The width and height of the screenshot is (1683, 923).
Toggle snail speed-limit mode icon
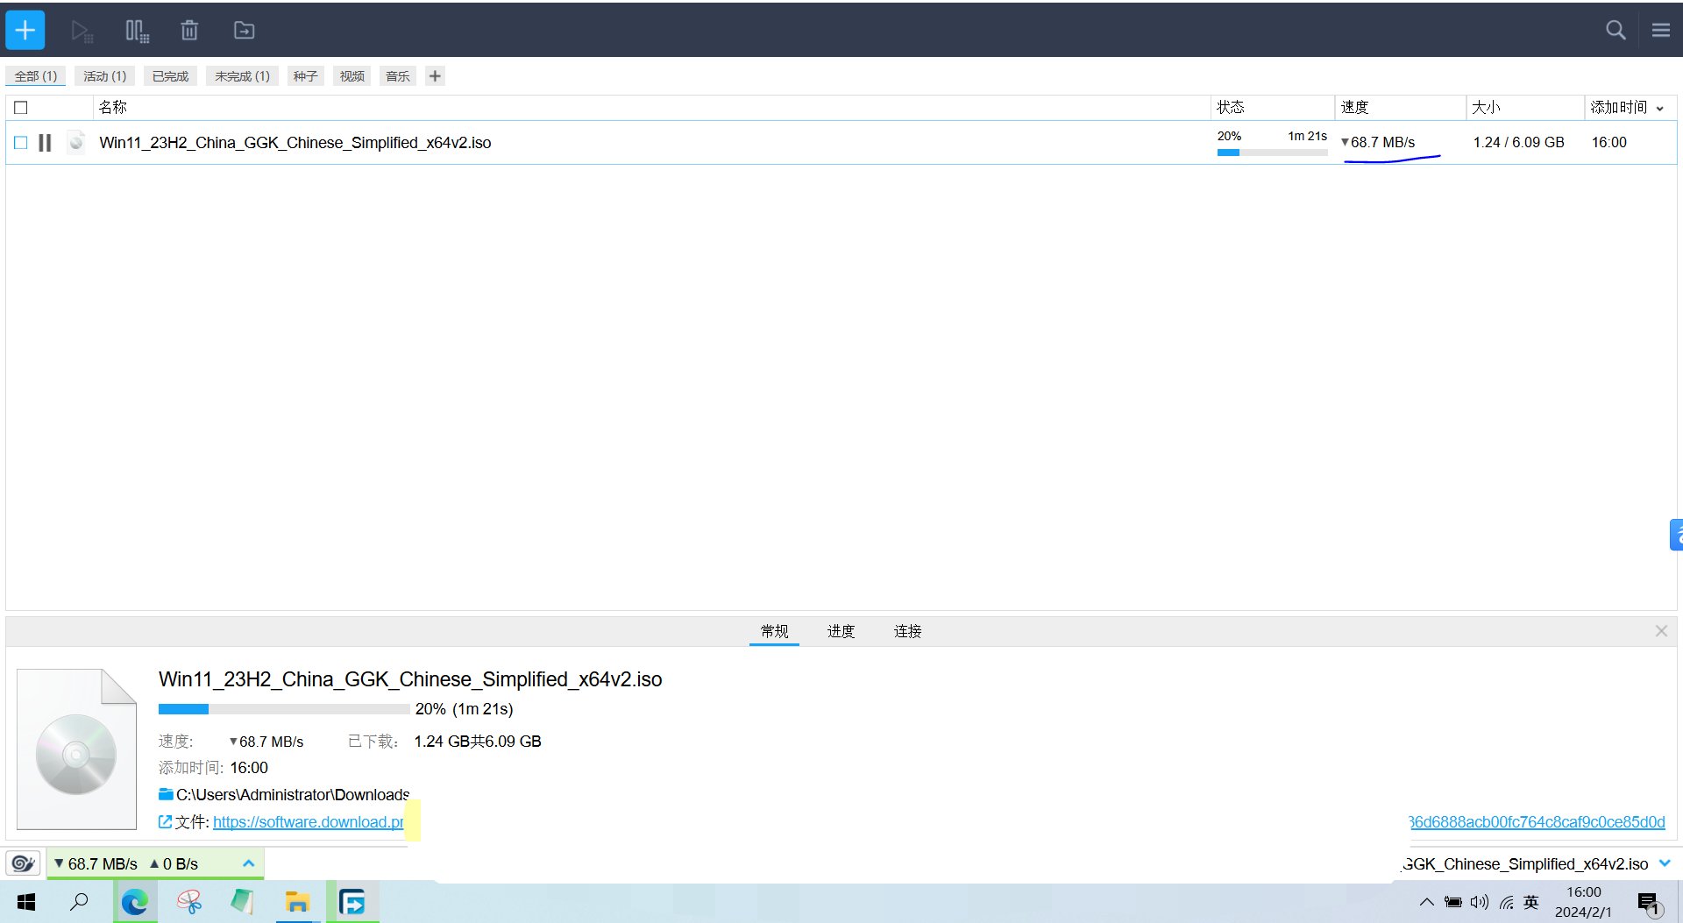23,863
